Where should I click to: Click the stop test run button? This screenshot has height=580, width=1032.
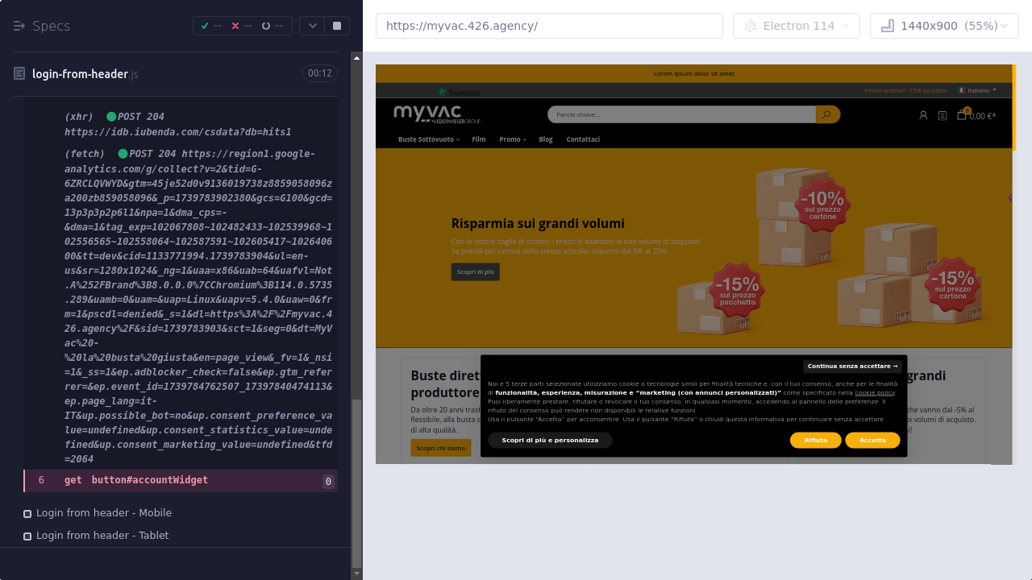coord(336,26)
